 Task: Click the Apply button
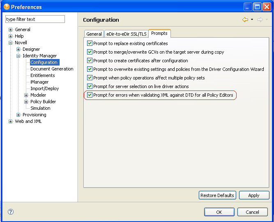254,195
